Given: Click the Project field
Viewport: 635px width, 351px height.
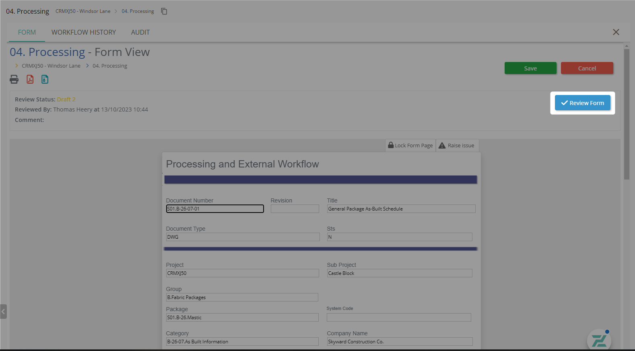Looking at the screenshot, I should [243, 273].
